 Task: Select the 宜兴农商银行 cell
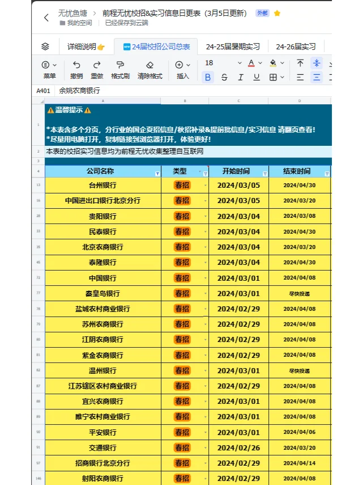pos(103,402)
